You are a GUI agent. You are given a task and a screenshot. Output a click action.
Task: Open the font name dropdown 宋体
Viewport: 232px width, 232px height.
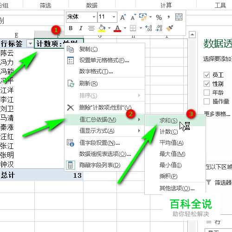(x=94, y=17)
